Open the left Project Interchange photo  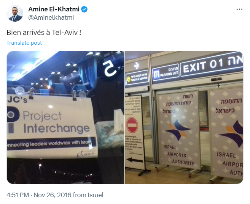pyautogui.click(x=65, y=118)
